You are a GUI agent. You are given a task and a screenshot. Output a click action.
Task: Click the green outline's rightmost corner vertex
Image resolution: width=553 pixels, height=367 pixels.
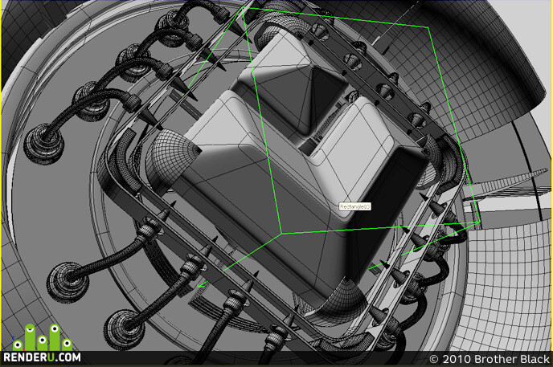point(479,222)
